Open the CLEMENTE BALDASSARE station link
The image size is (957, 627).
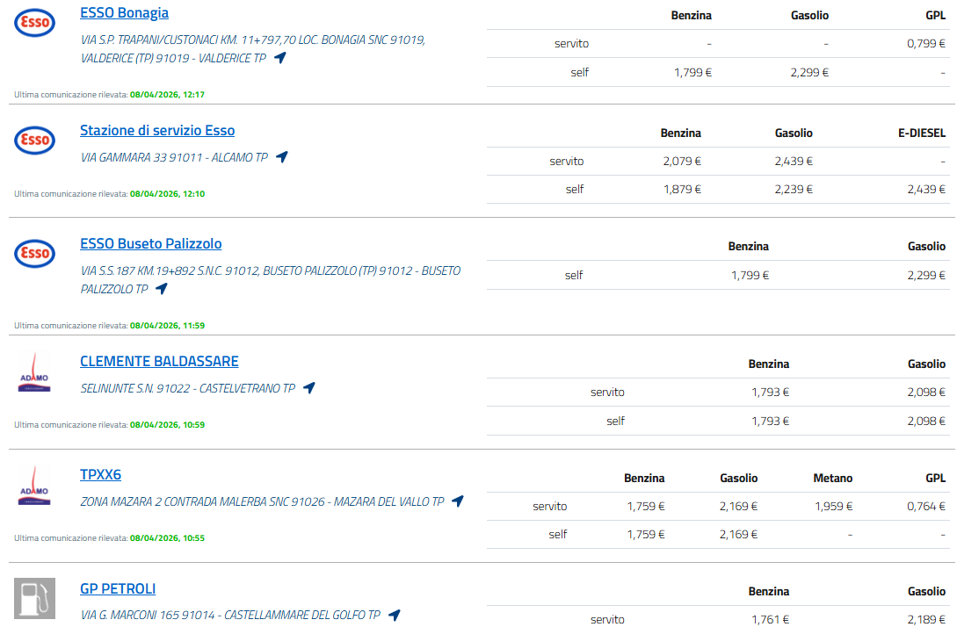pos(159,362)
